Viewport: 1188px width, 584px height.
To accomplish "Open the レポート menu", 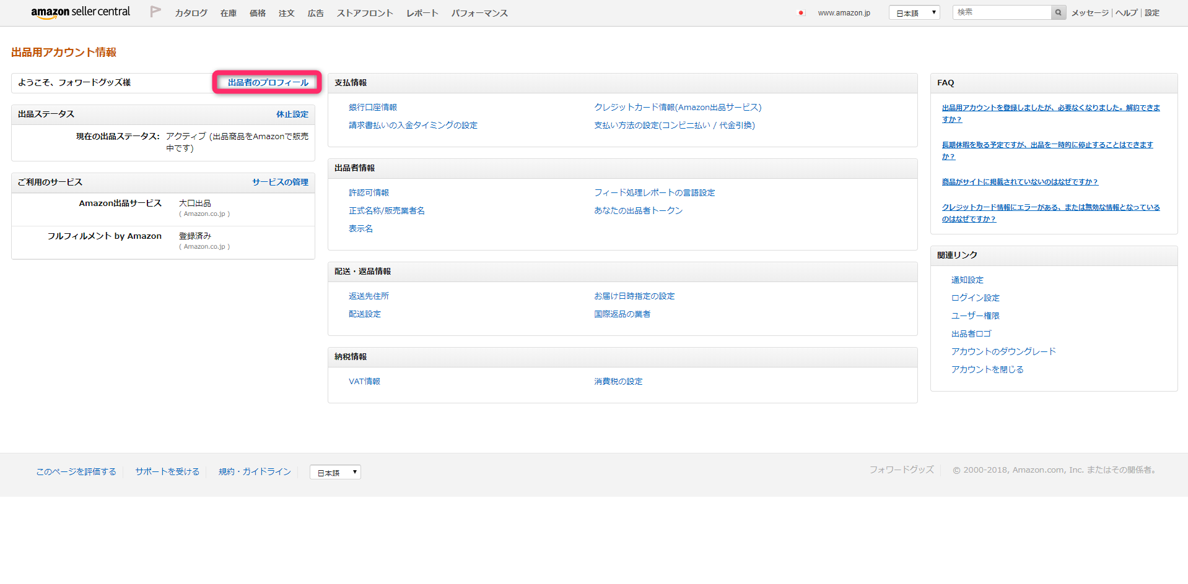I will (x=421, y=12).
